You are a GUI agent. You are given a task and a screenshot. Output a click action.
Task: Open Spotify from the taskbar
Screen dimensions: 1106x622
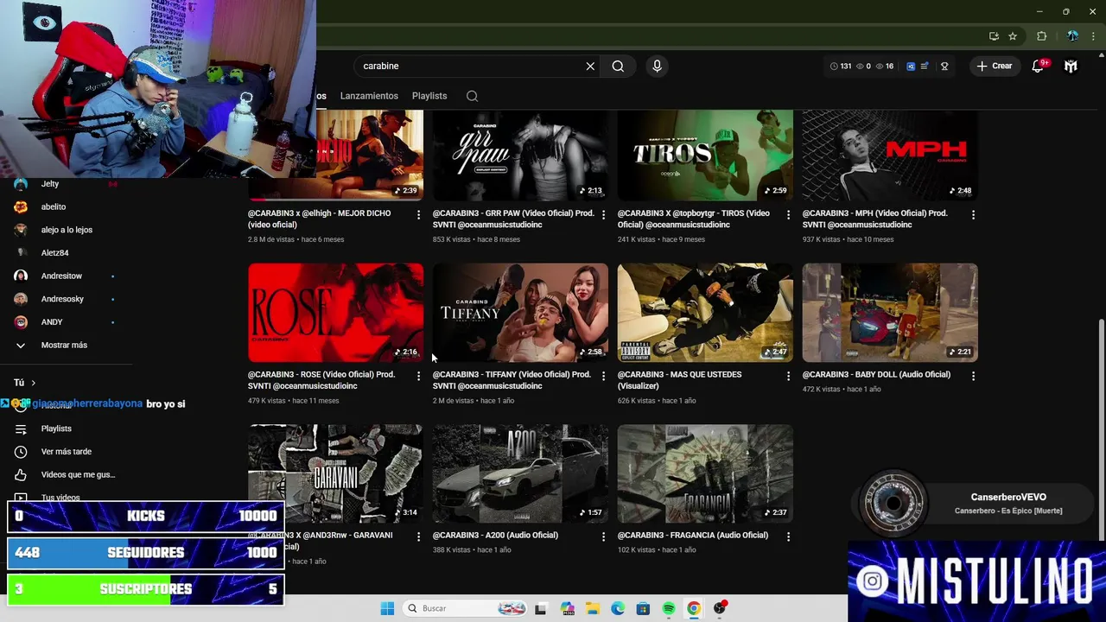(x=668, y=608)
